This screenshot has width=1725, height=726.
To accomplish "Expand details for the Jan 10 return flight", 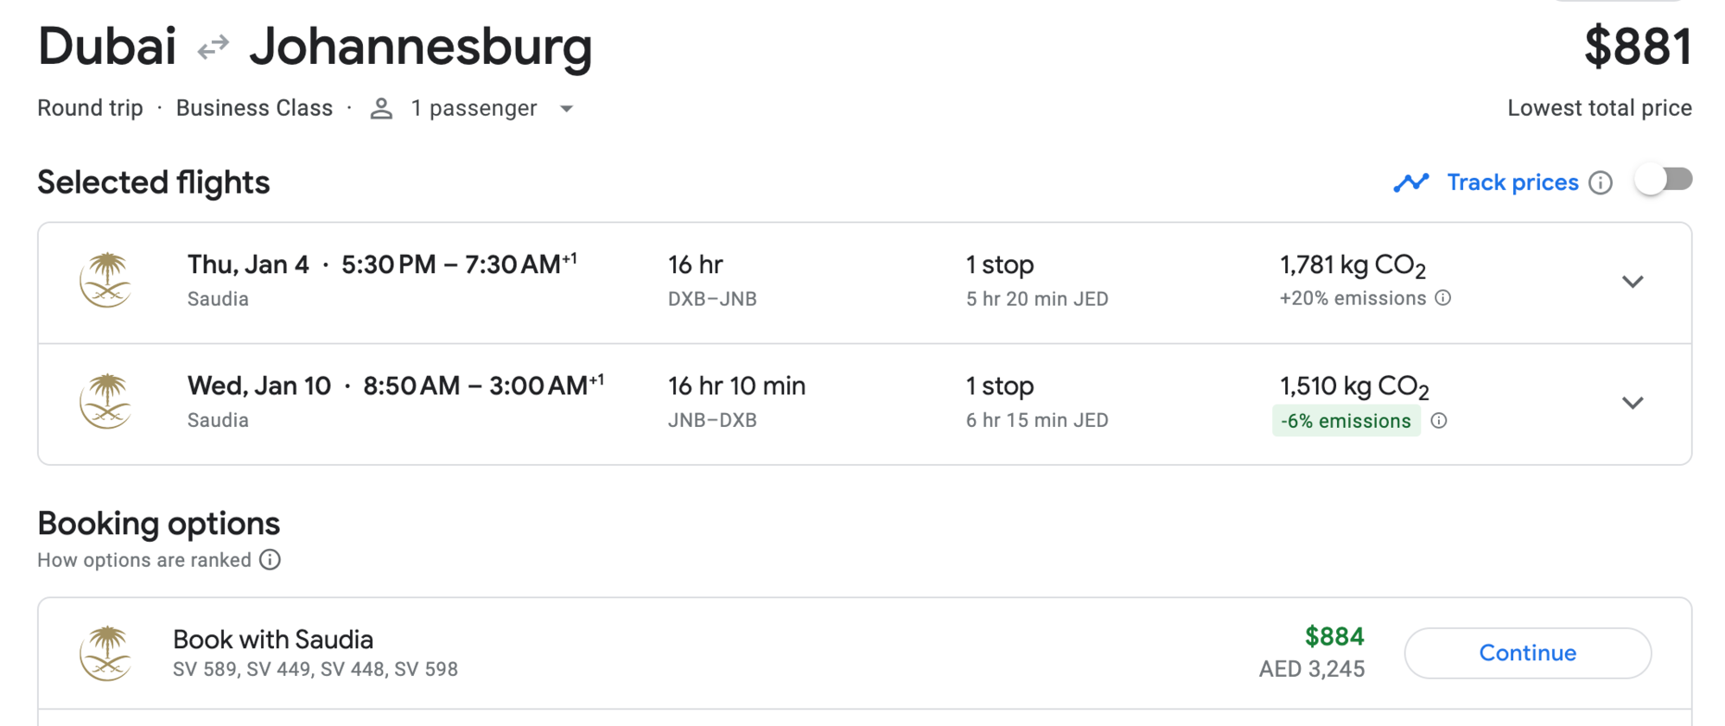I will [x=1633, y=402].
